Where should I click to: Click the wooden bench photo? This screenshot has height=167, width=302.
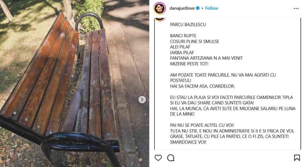coord(74,83)
